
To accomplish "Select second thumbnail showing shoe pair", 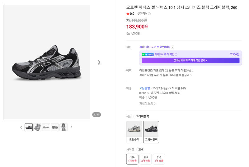I will pyautogui.click(x=37, y=127).
